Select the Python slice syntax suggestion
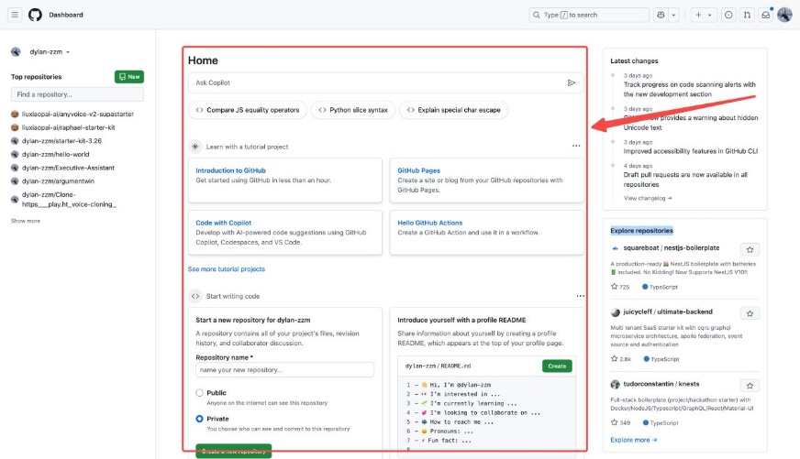This screenshot has width=800, height=459. [352, 110]
